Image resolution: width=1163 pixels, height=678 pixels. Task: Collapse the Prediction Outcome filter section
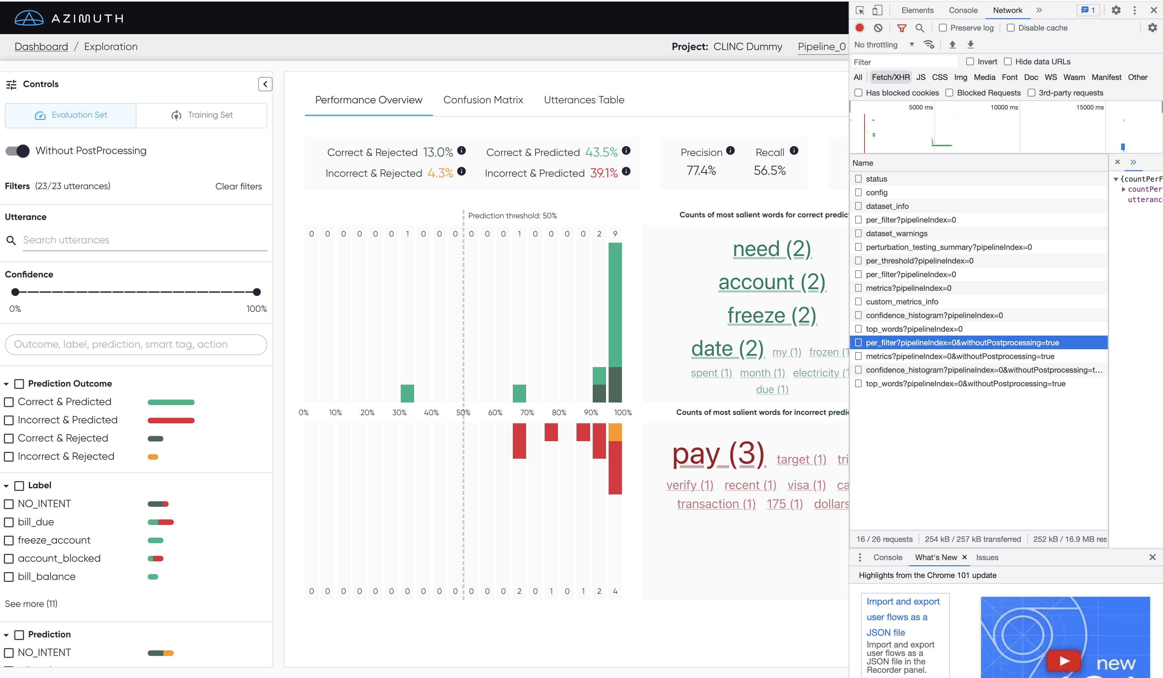6,384
